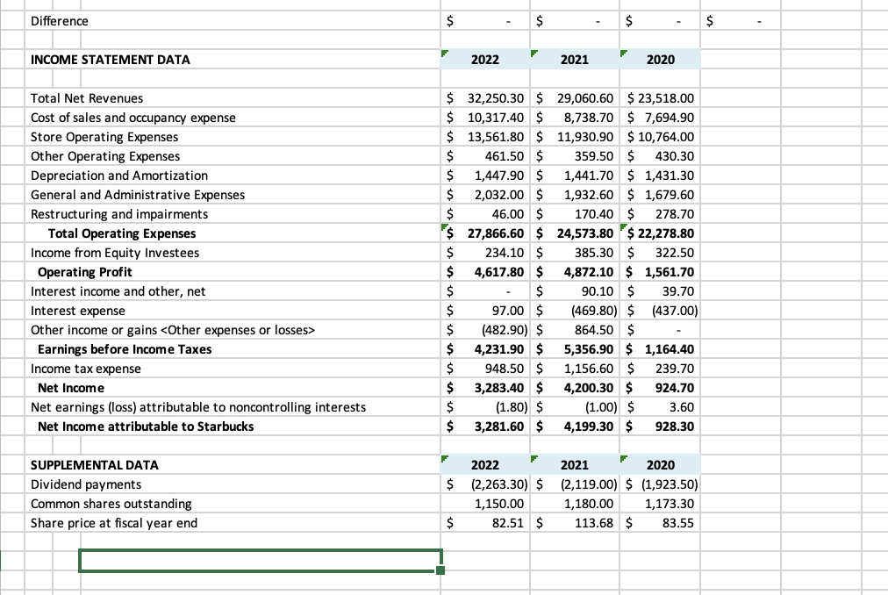Select the 2022 header in supplemental data
The height and width of the screenshot is (595, 888).
pyautogui.click(x=485, y=464)
